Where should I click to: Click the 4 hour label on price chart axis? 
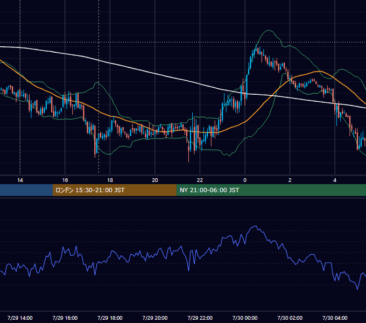335,180
